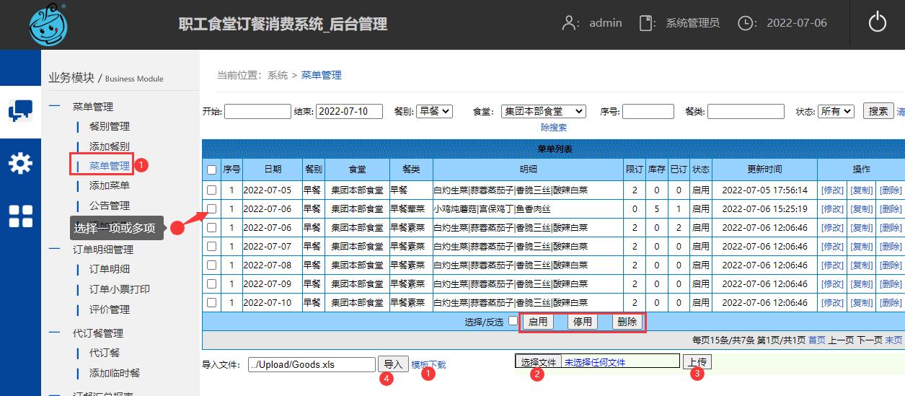Click the 删除 button below the table
The width and height of the screenshot is (905, 396).
tap(627, 322)
